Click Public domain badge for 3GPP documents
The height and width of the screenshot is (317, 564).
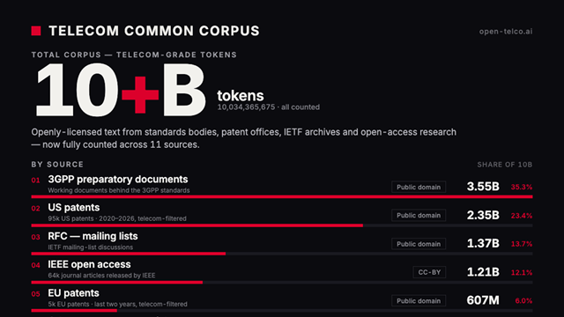pos(419,187)
